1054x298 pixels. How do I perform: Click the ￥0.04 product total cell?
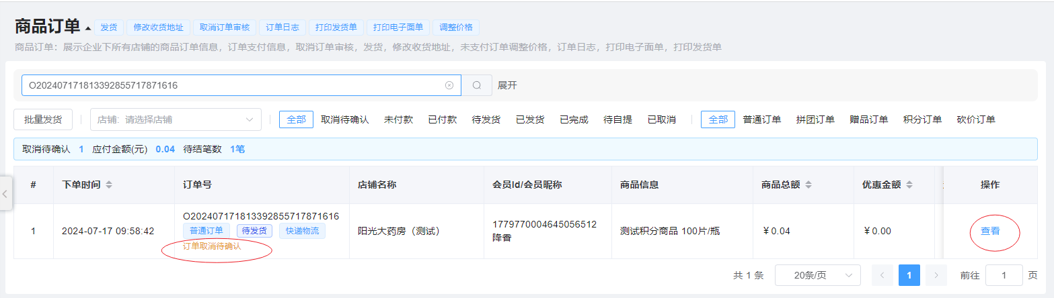pyautogui.click(x=776, y=231)
